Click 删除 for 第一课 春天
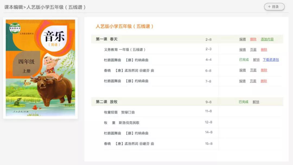The image size is (293, 165). click(x=253, y=39)
